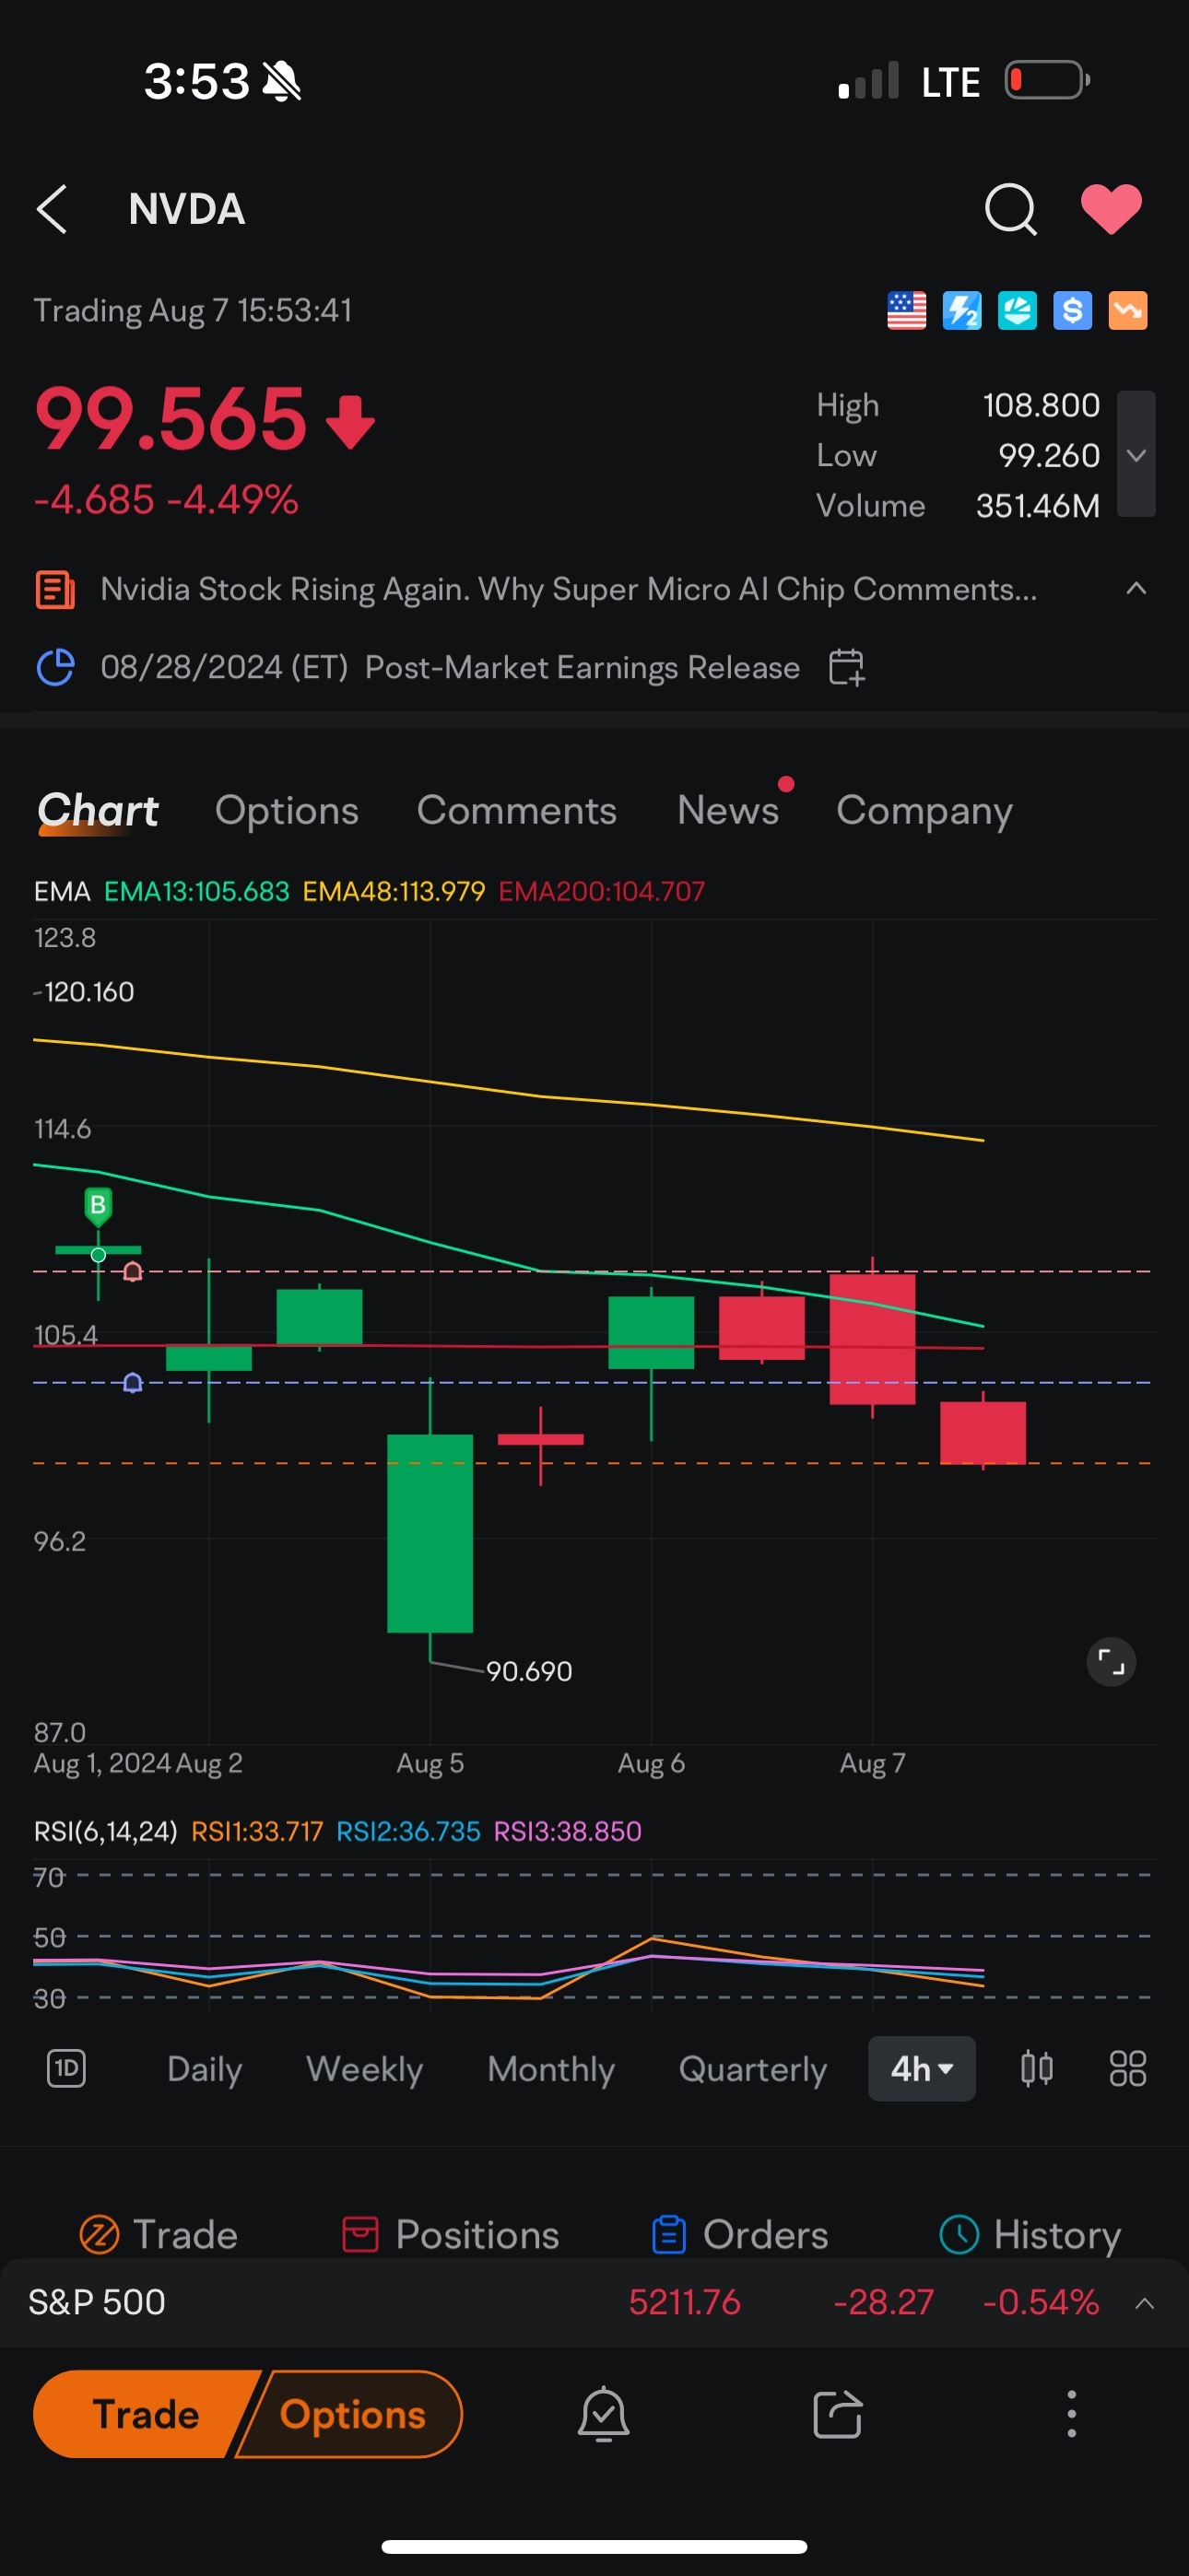Tap the orange downtrend chart icon
The width and height of the screenshot is (1189, 2576).
[1127, 311]
